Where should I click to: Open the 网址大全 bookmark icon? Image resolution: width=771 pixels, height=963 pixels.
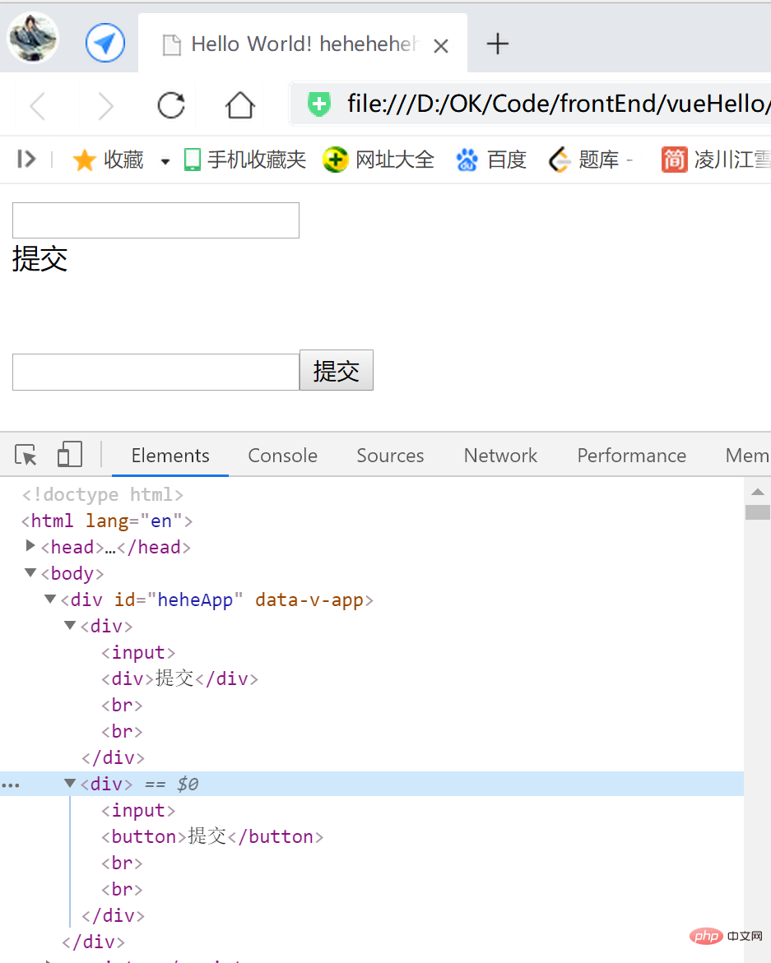[x=336, y=160]
